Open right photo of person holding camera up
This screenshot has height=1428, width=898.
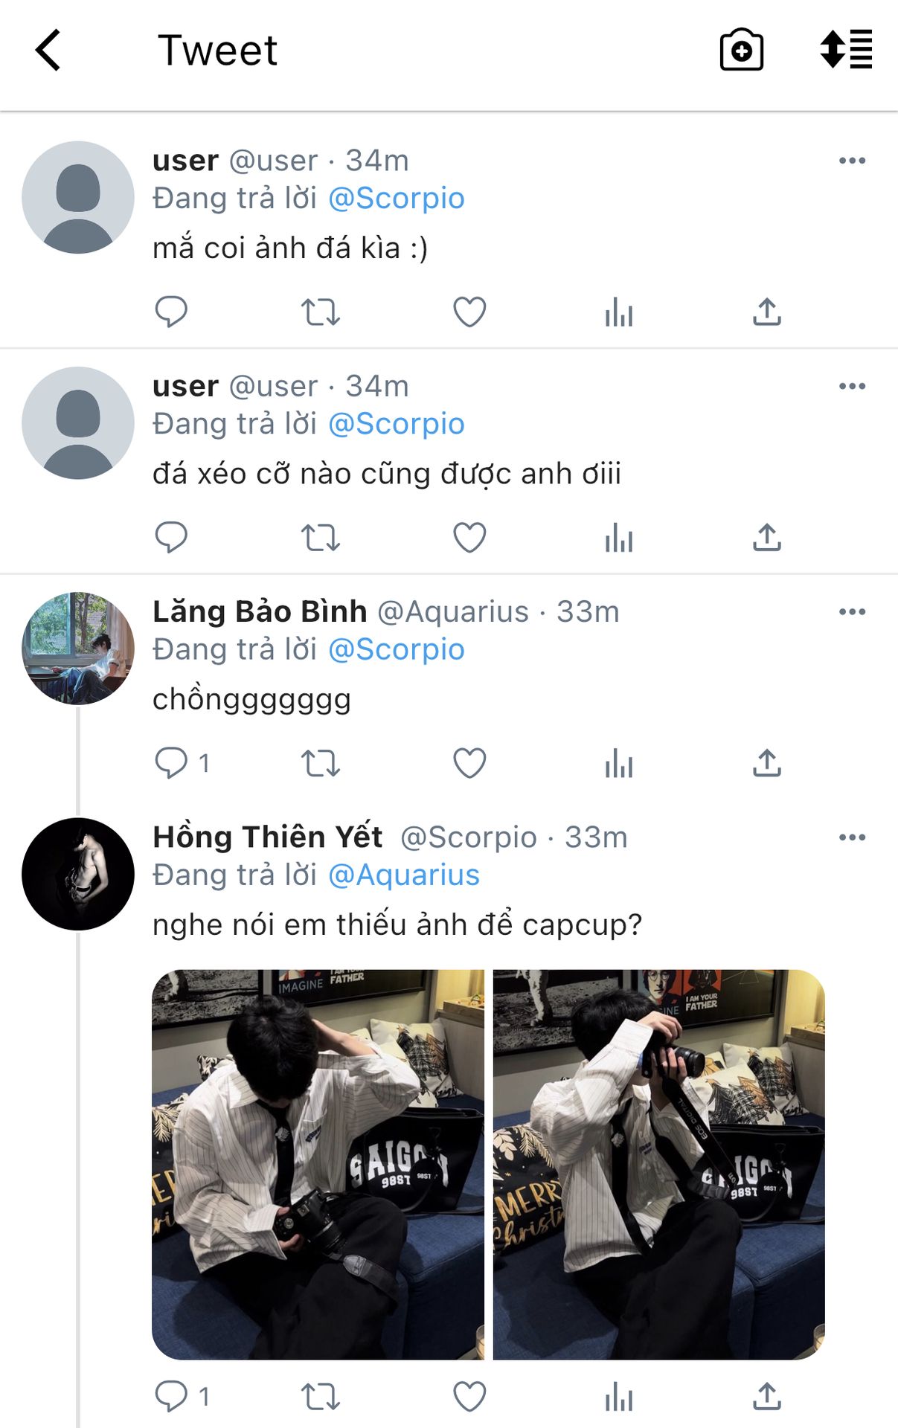659,1165
